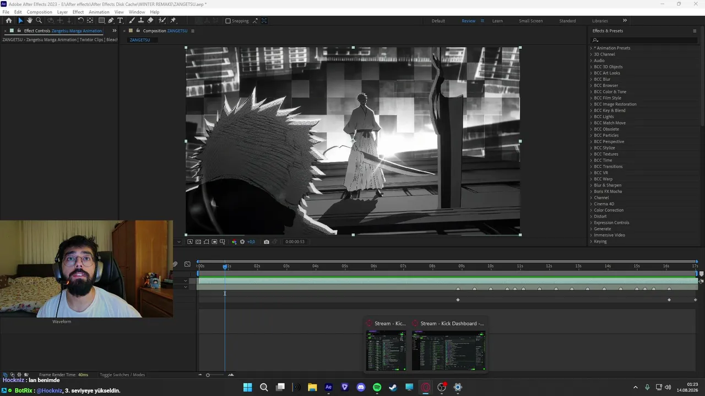This screenshot has width=705, height=396.
Task: Click the current time indicator playhead
Action: [x=225, y=266]
